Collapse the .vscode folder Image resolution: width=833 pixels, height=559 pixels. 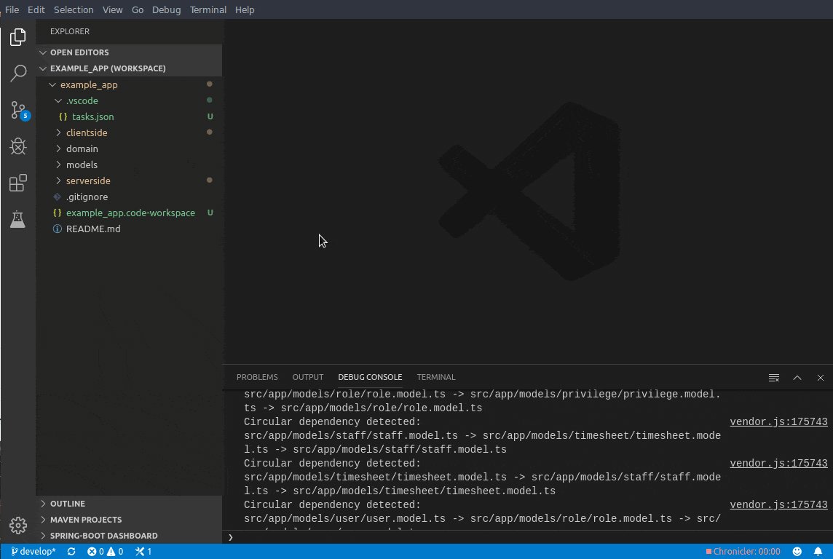(82, 100)
